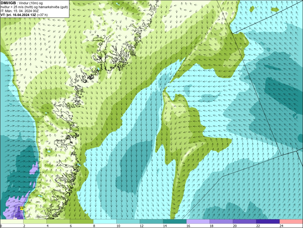This screenshot has width=303, height=228.
Task: Click the dark teal 14–16 m/s legend swatch
Action: coord(175,221)
